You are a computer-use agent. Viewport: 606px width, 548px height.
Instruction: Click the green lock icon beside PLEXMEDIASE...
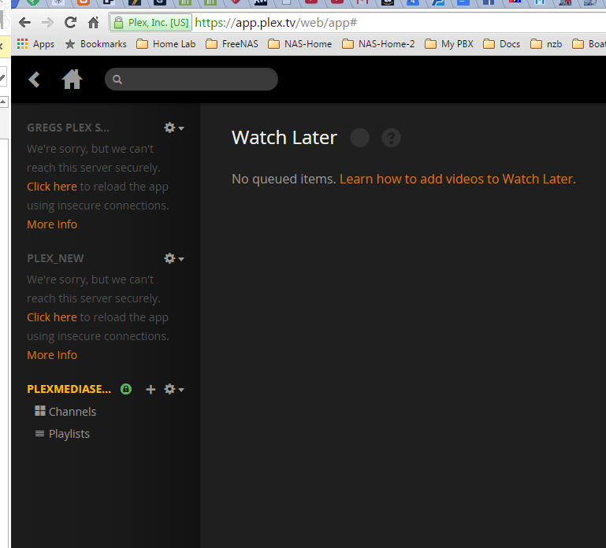[126, 389]
